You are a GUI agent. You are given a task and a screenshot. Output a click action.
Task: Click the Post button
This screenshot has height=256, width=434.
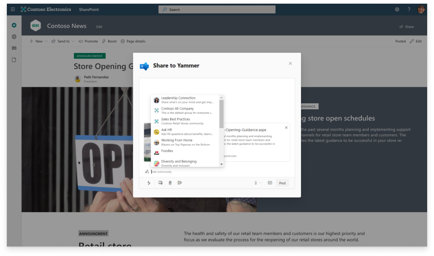pyautogui.click(x=282, y=183)
